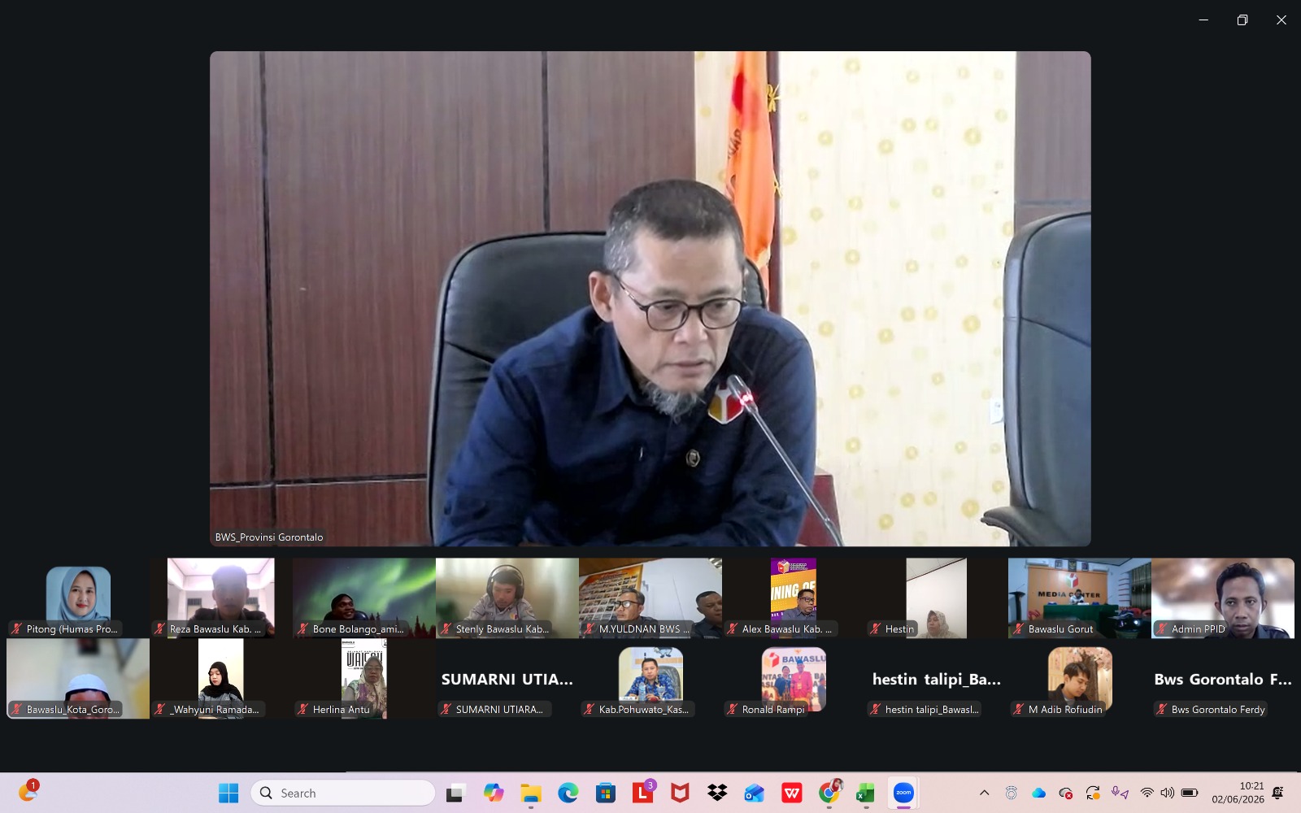Open the clock showing 10:21
Screen dimensions: 1301x813
click(1238, 793)
